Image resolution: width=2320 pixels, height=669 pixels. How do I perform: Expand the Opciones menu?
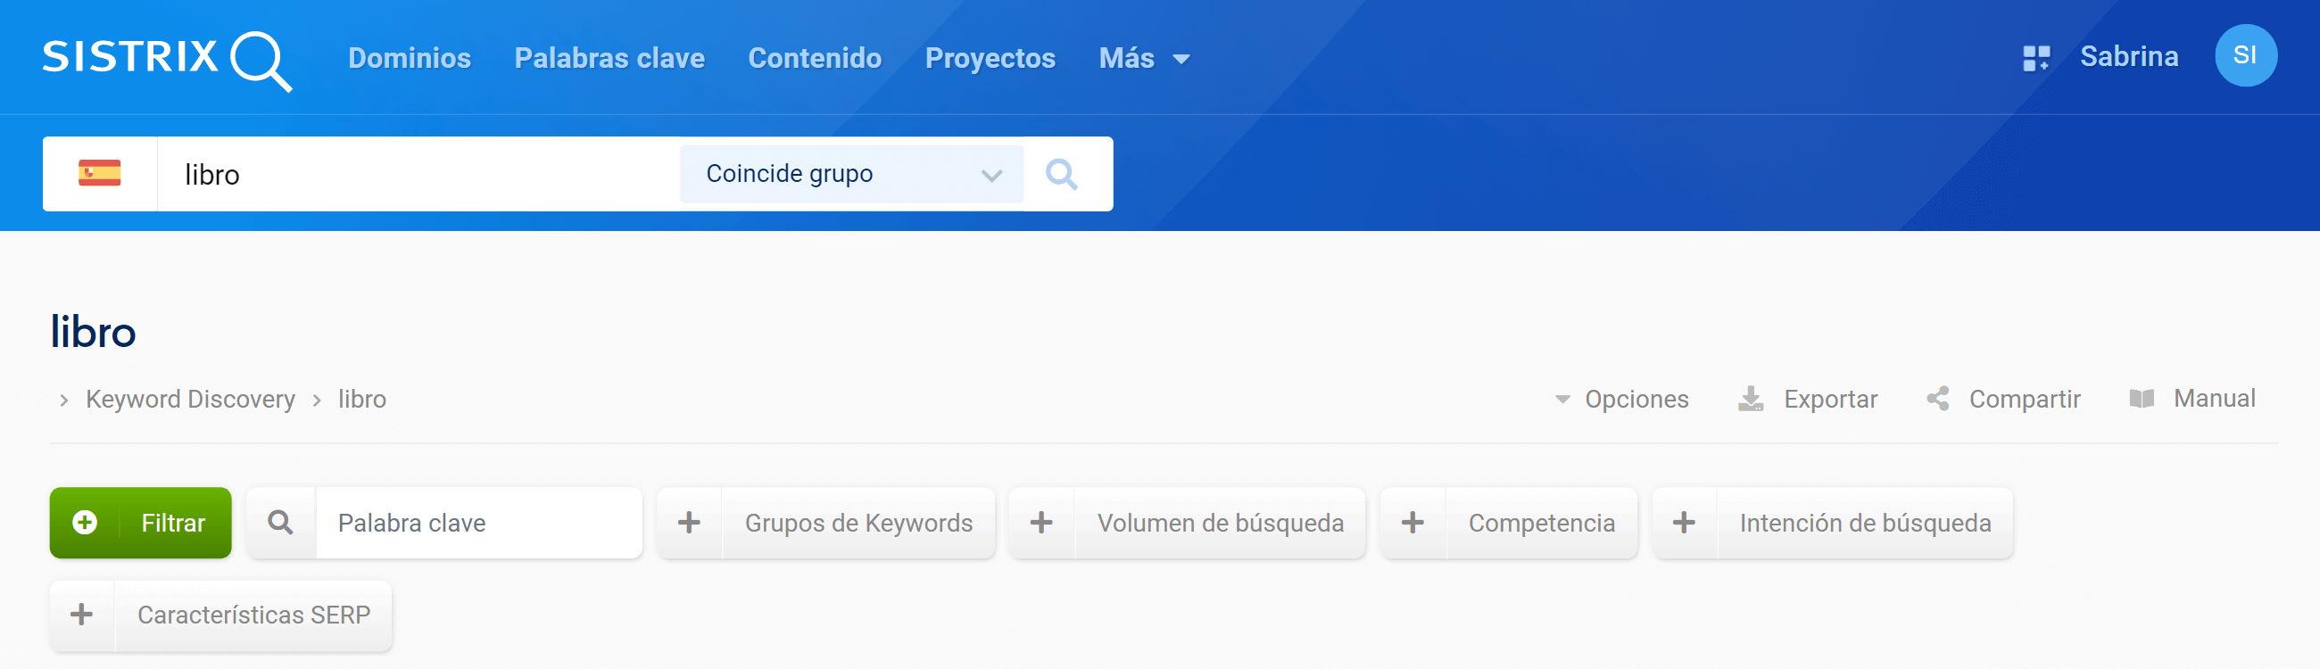(x=1622, y=399)
